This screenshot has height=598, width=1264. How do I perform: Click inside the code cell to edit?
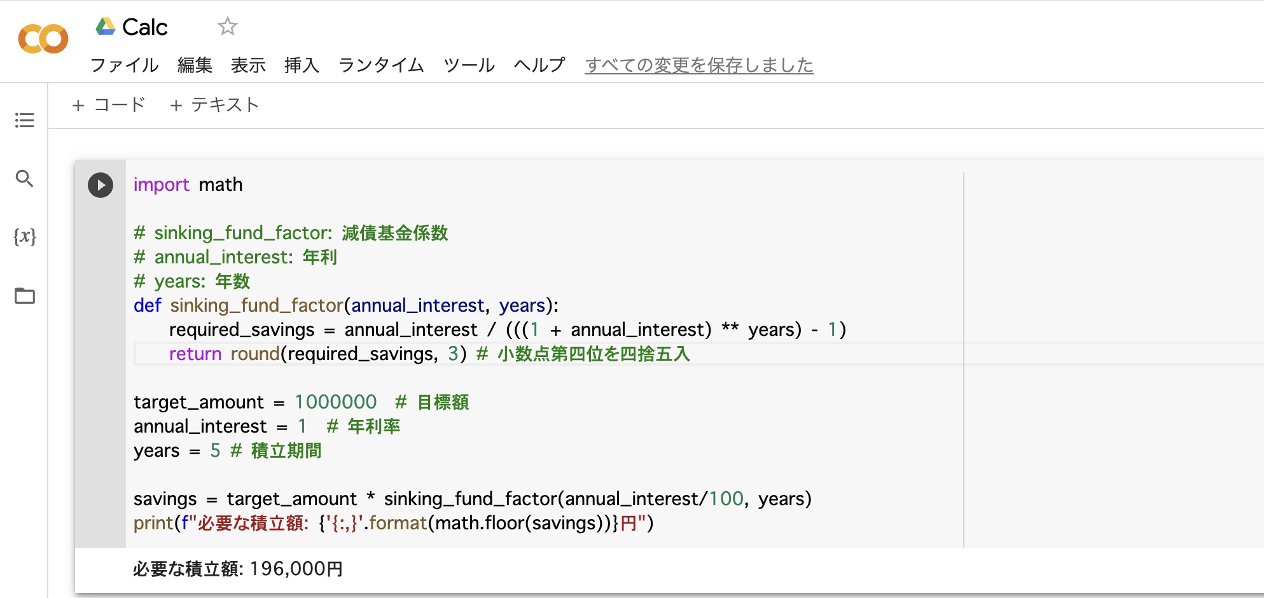coord(445,401)
